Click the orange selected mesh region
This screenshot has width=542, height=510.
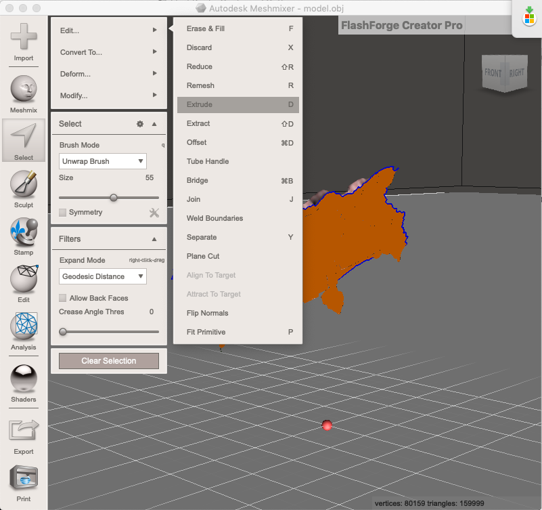point(356,235)
